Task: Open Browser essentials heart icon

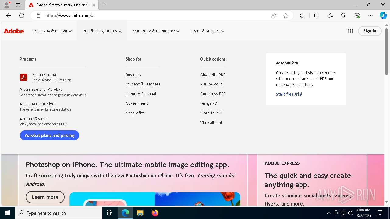Action: click(x=357, y=16)
